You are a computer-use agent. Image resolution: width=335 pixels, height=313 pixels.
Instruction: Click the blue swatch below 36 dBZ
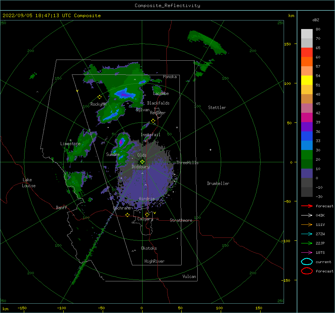click(307, 136)
